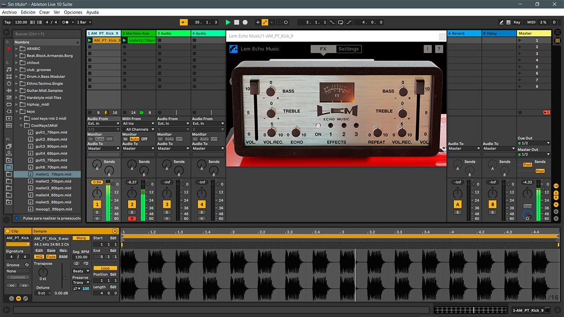Launch the mallet1/70bpm clip
564x317 pixels.
pyautogui.click(x=125, y=40)
